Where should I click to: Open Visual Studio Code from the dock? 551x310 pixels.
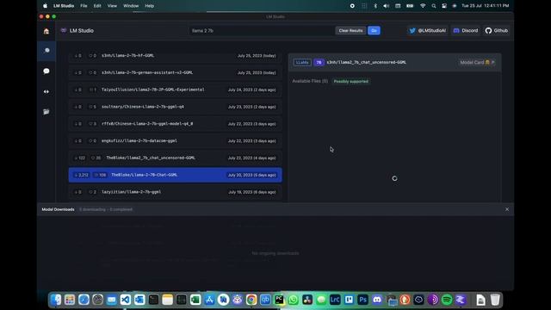pyautogui.click(x=126, y=300)
